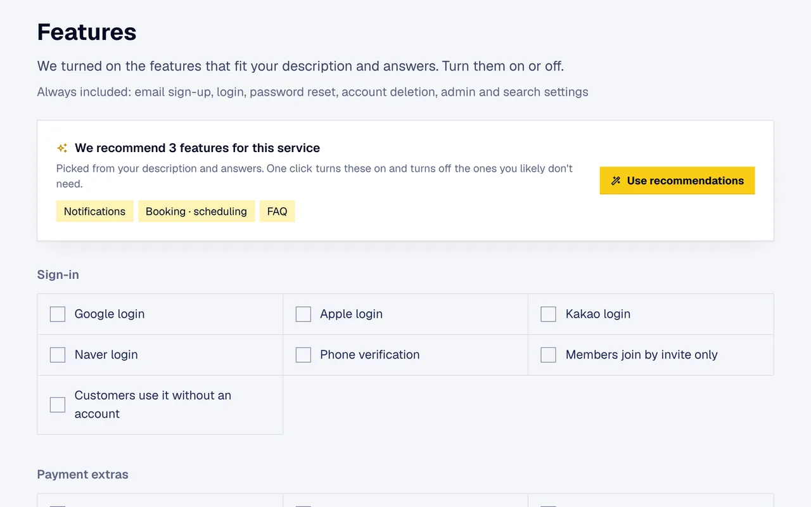
Task: Click the magic wand icon in the Use recommendations button
Action: [616, 181]
